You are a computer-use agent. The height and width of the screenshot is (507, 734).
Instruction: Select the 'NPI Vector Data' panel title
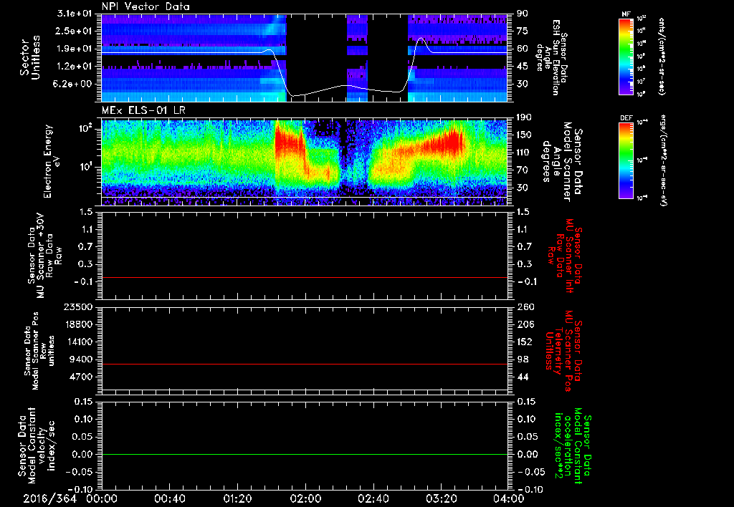pos(146,6)
